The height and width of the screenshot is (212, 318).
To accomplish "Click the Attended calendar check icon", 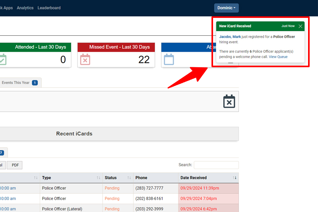I will (x=2, y=60).
